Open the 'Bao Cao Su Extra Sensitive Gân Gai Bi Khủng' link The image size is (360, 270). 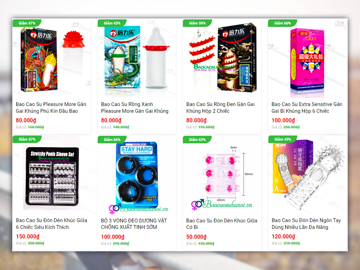tap(307, 107)
